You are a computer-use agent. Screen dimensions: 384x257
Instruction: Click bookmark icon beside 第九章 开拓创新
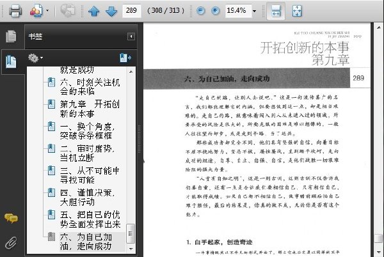pyautogui.click(x=51, y=104)
